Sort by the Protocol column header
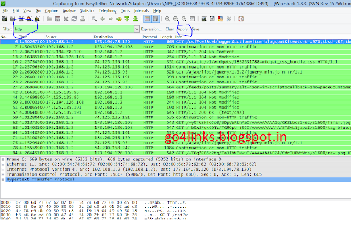351x237 pixels. click(x=150, y=37)
